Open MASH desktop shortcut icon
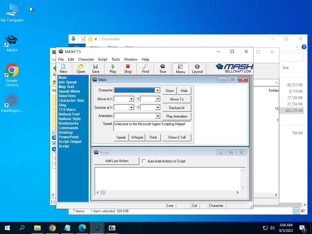Screen dimensions: 312x234 (x=12, y=44)
